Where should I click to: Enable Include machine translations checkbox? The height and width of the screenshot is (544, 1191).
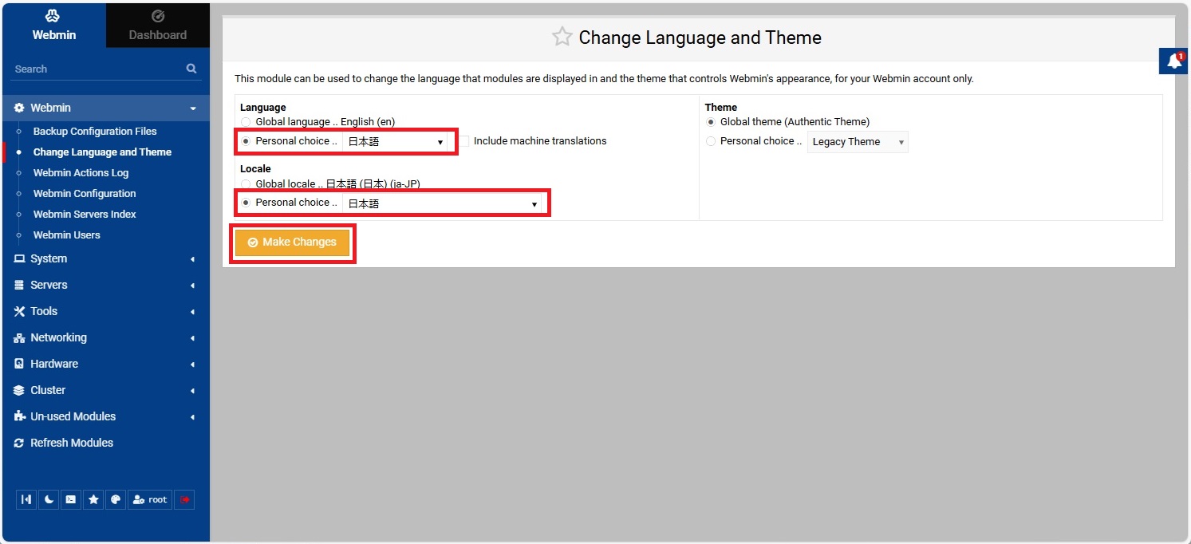pyautogui.click(x=463, y=141)
